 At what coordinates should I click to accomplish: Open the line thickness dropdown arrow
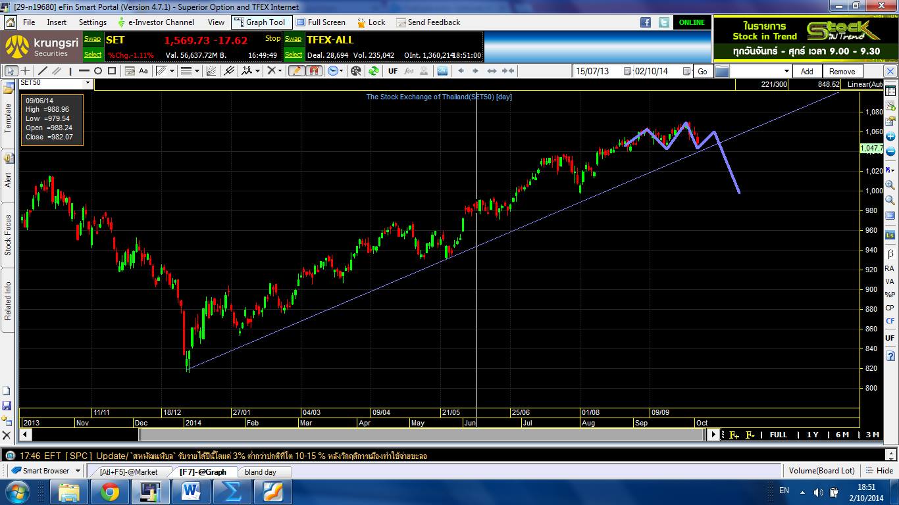[x=197, y=71]
